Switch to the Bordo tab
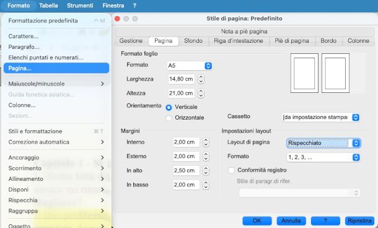 [328, 41]
